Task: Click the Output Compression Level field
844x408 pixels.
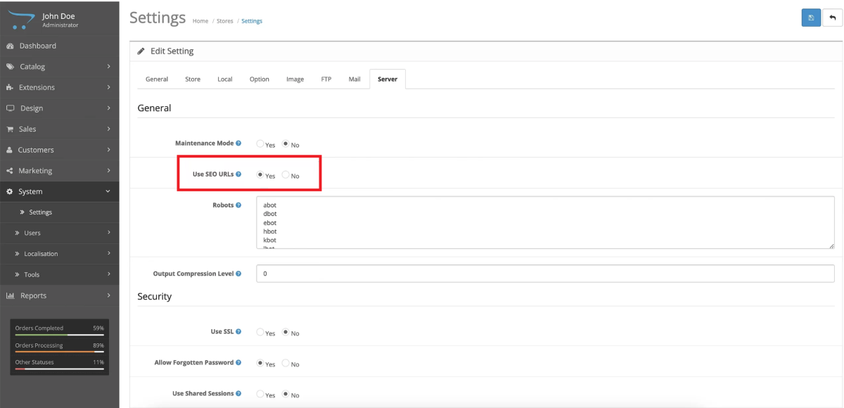Action: click(545, 274)
